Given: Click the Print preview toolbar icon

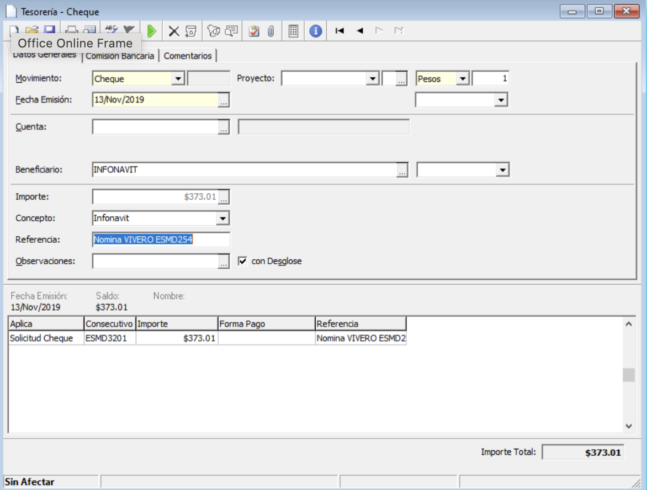Looking at the screenshot, I should pos(89,30).
